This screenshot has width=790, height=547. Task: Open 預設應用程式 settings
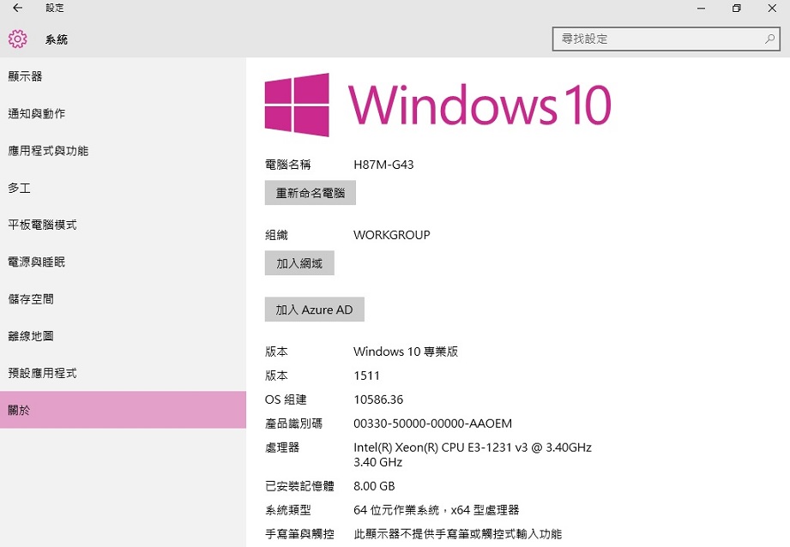123,373
